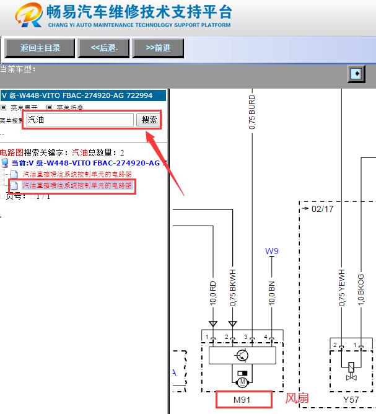Open the first 汽油直接喷注系统控制单元的电路图 result
This screenshot has width=376, height=414.
pyautogui.click(x=77, y=174)
